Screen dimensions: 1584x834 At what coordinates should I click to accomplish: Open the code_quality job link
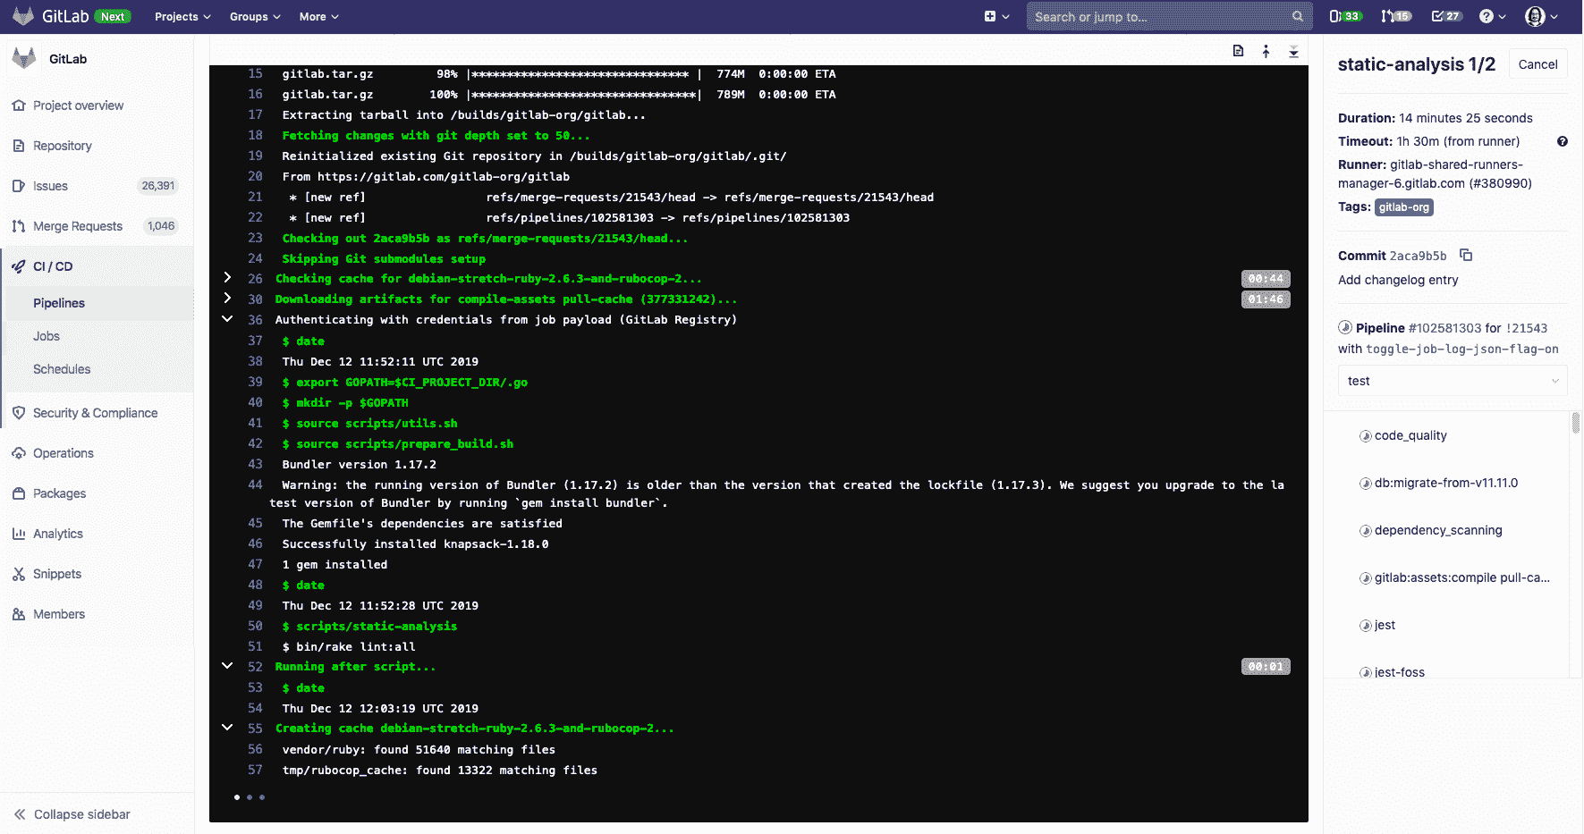click(1410, 435)
